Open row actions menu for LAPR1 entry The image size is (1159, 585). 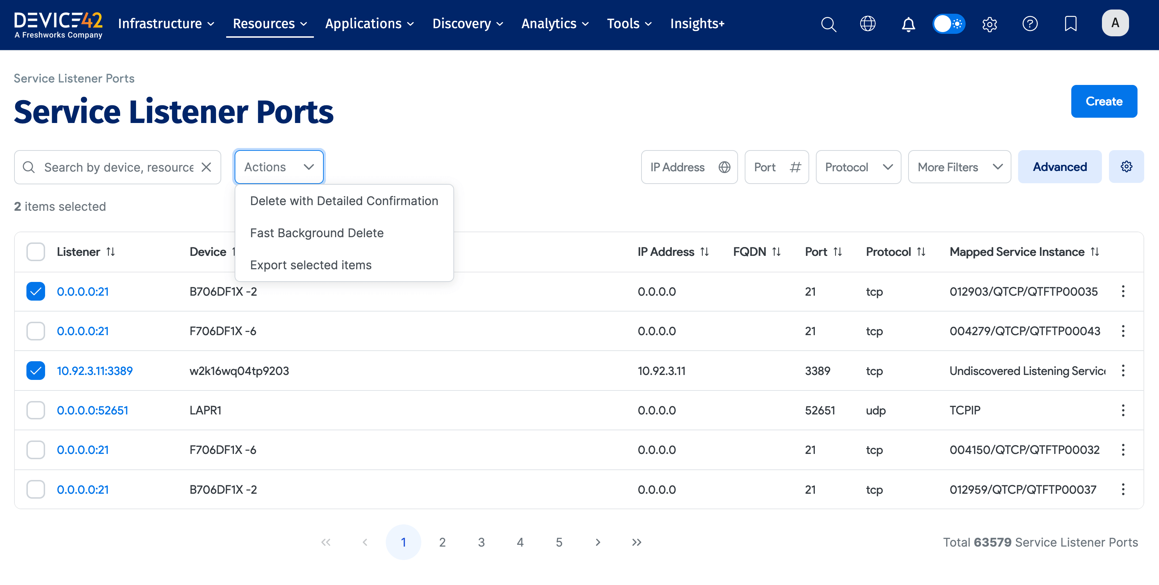click(1123, 410)
